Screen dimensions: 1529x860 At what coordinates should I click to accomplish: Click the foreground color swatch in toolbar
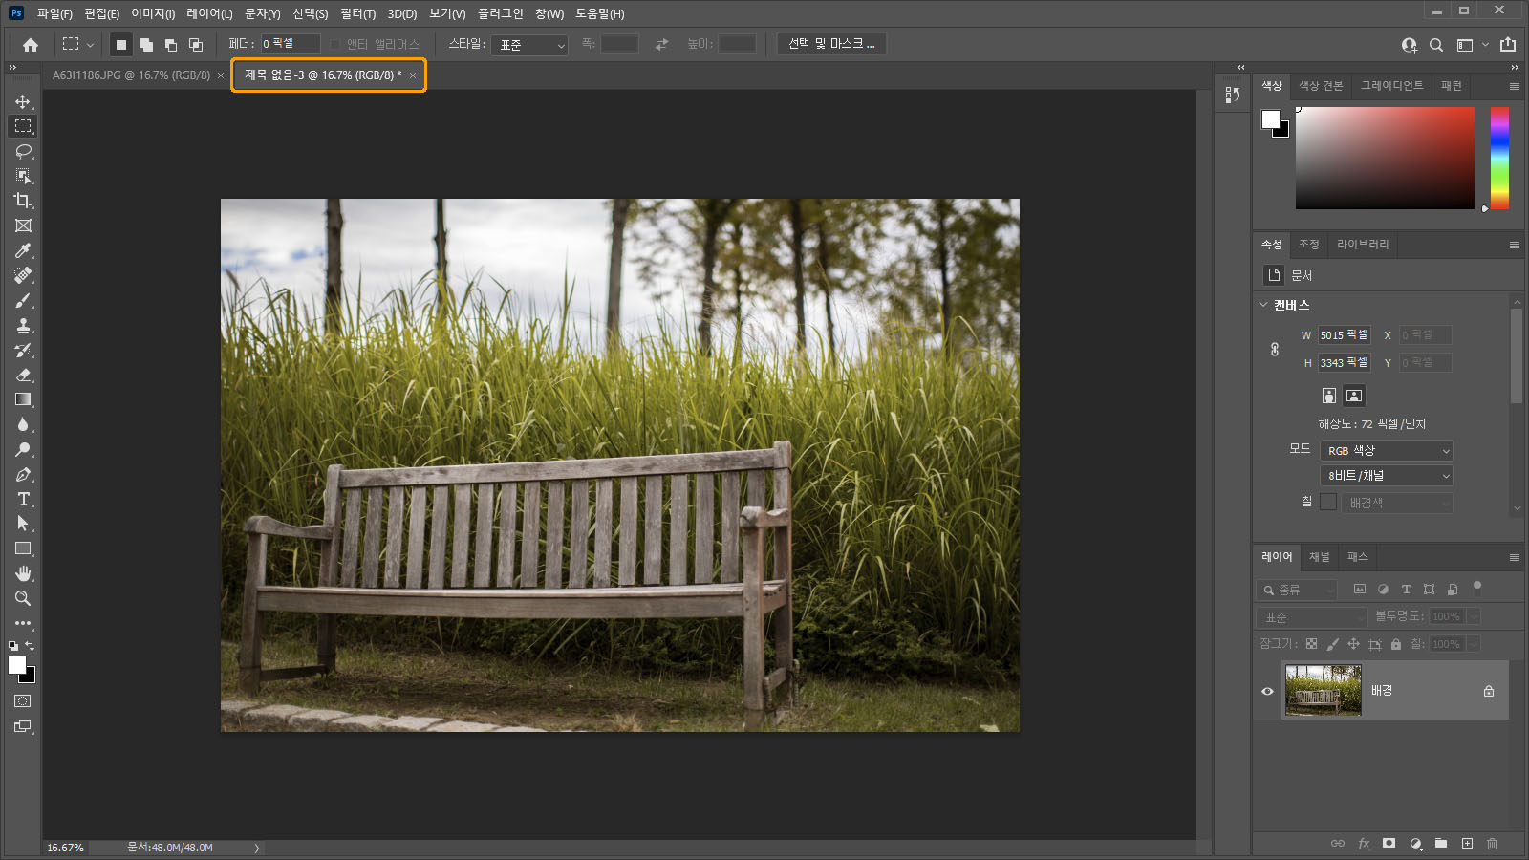tap(16, 665)
